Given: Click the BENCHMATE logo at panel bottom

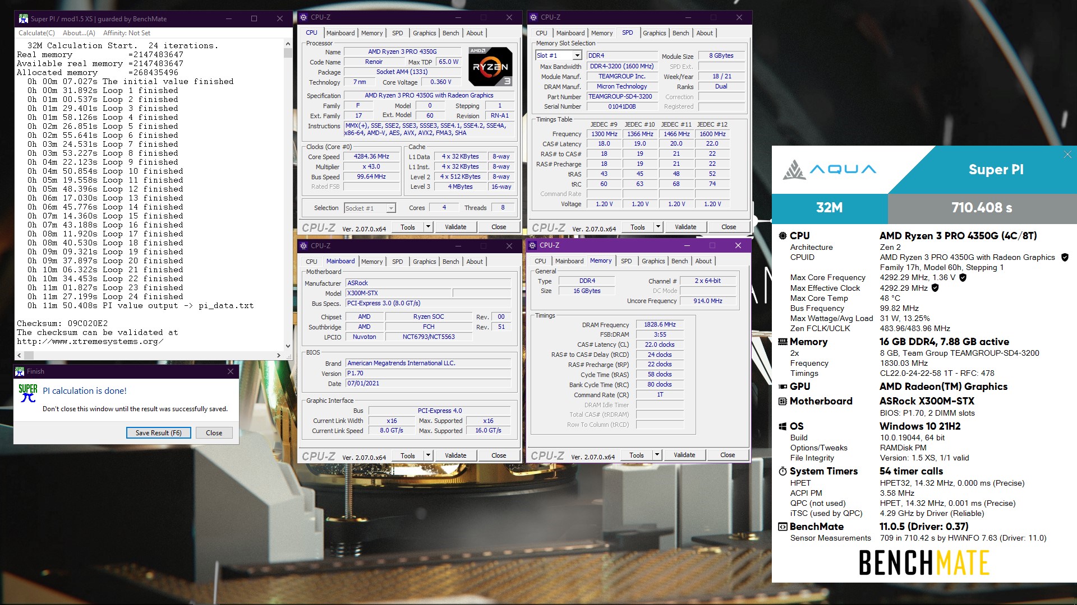Looking at the screenshot, I should (x=924, y=563).
